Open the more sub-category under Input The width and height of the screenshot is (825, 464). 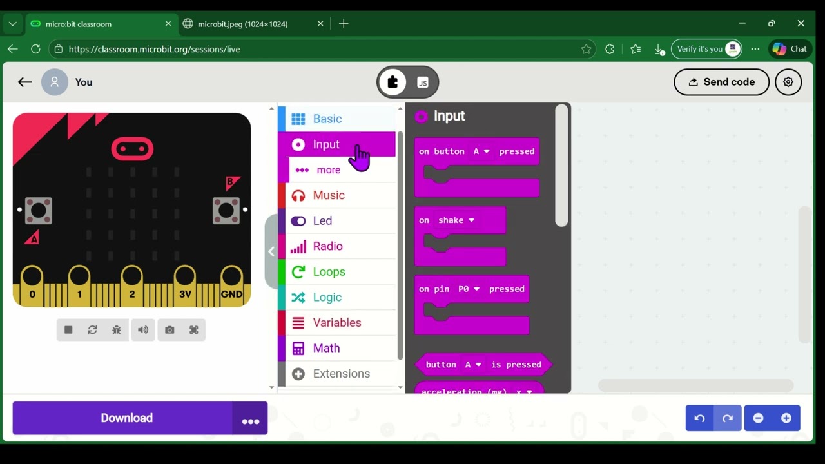pos(336,170)
